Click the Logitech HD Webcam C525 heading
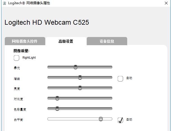The width and height of the screenshot is (171, 131). coord(47,22)
